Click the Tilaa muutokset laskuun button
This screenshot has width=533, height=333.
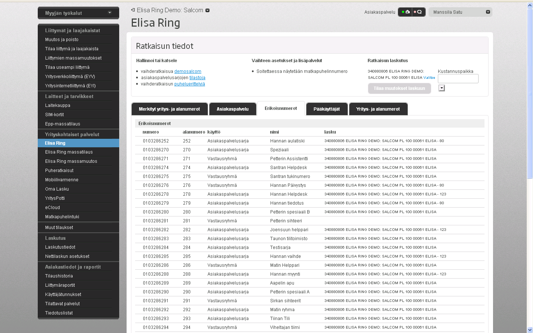(x=399, y=88)
